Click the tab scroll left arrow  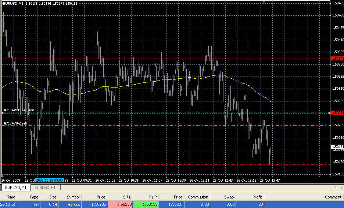click(x=336, y=188)
